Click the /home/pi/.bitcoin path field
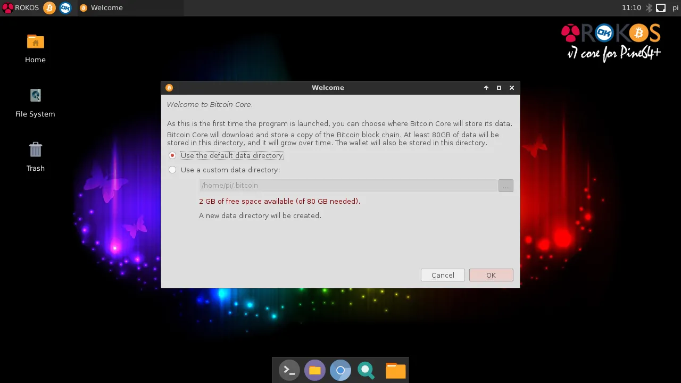The image size is (681, 383). coord(348,185)
